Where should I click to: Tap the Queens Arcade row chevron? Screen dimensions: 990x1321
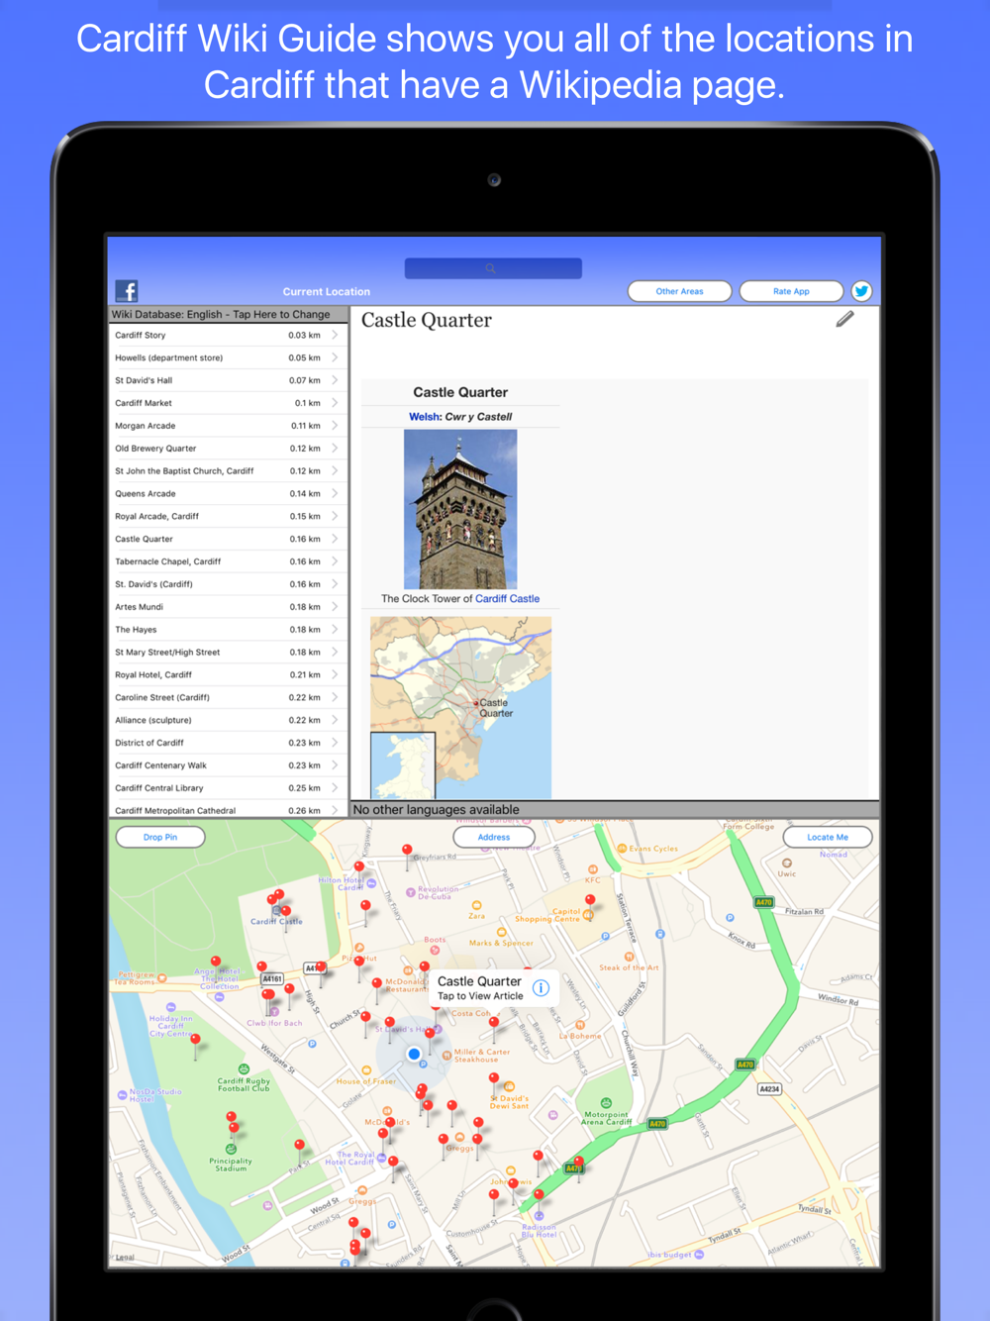[x=335, y=493]
